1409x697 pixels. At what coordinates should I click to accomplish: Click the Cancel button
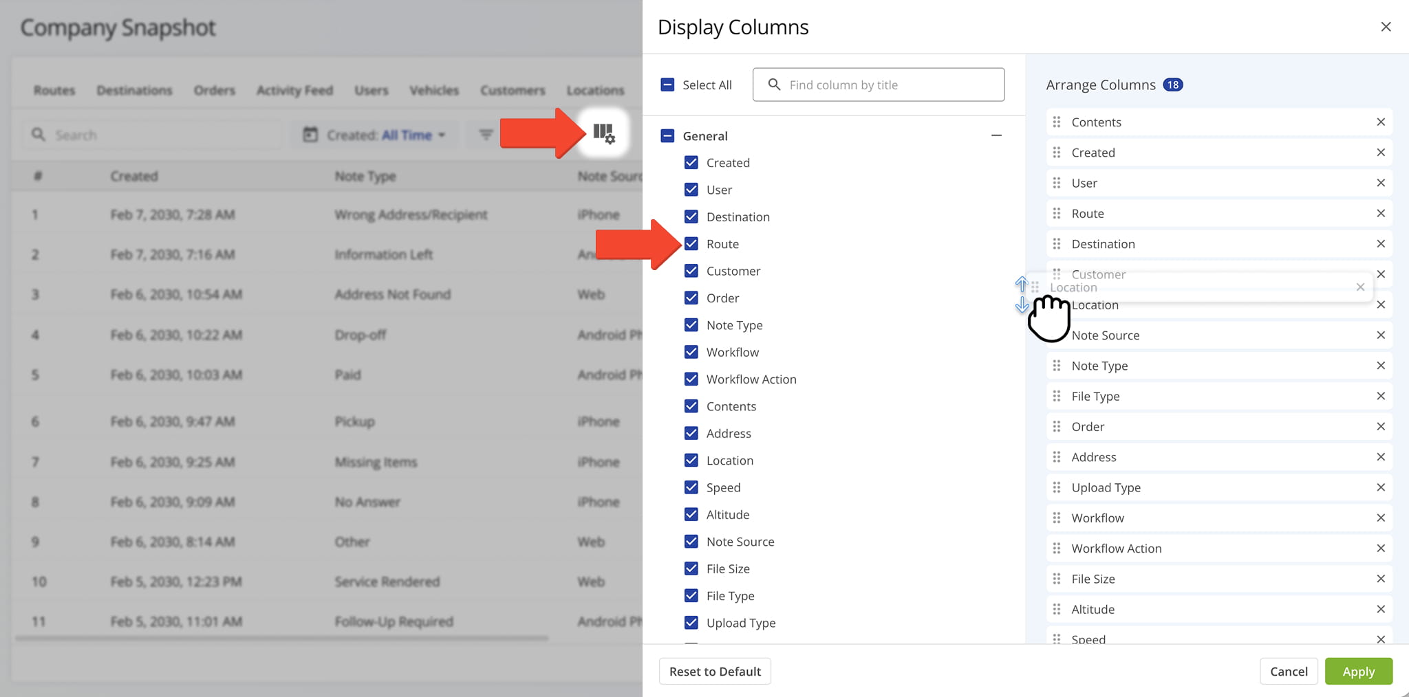pyautogui.click(x=1289, y=672)
